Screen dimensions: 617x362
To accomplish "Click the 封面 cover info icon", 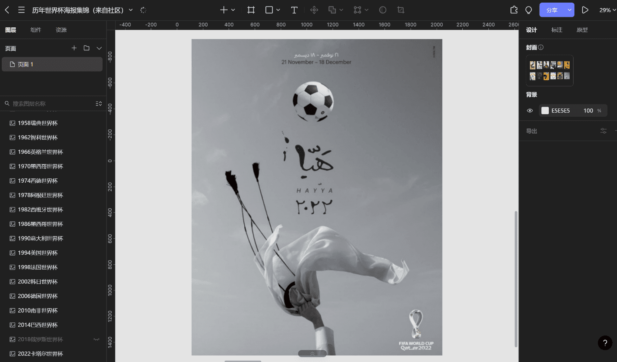I will [541, 47].
